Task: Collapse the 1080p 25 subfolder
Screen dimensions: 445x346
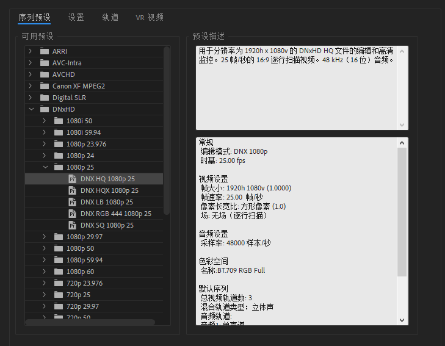Action: click(44, 167)
